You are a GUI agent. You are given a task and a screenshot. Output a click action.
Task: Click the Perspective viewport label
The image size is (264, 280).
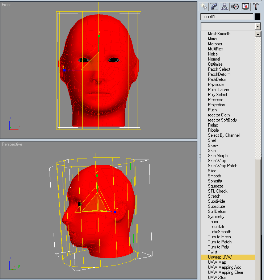click(x=12, y=144)
